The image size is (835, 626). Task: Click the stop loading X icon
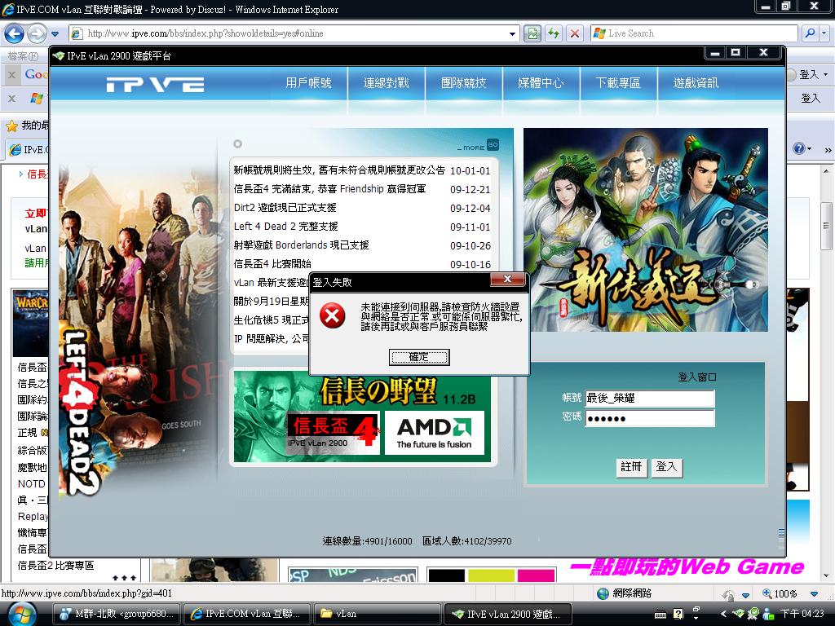tap(575, 33)
